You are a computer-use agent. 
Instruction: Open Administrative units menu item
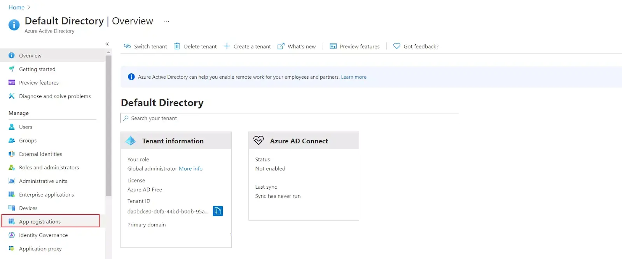[x=52, y=181]
